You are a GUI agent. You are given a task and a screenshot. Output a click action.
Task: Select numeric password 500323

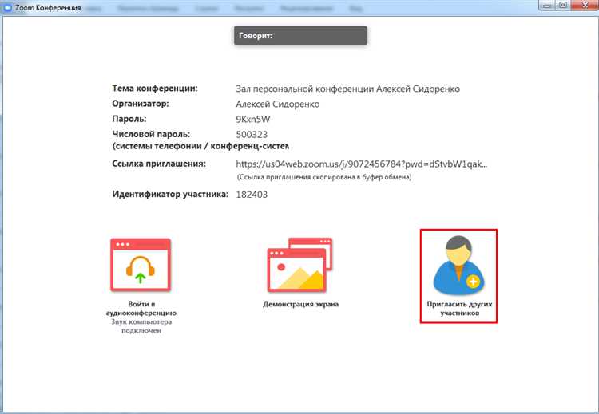(252, 135)
